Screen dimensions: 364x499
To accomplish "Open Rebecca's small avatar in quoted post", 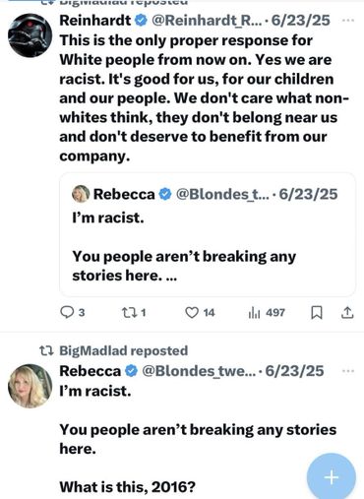I will (81, 194).
